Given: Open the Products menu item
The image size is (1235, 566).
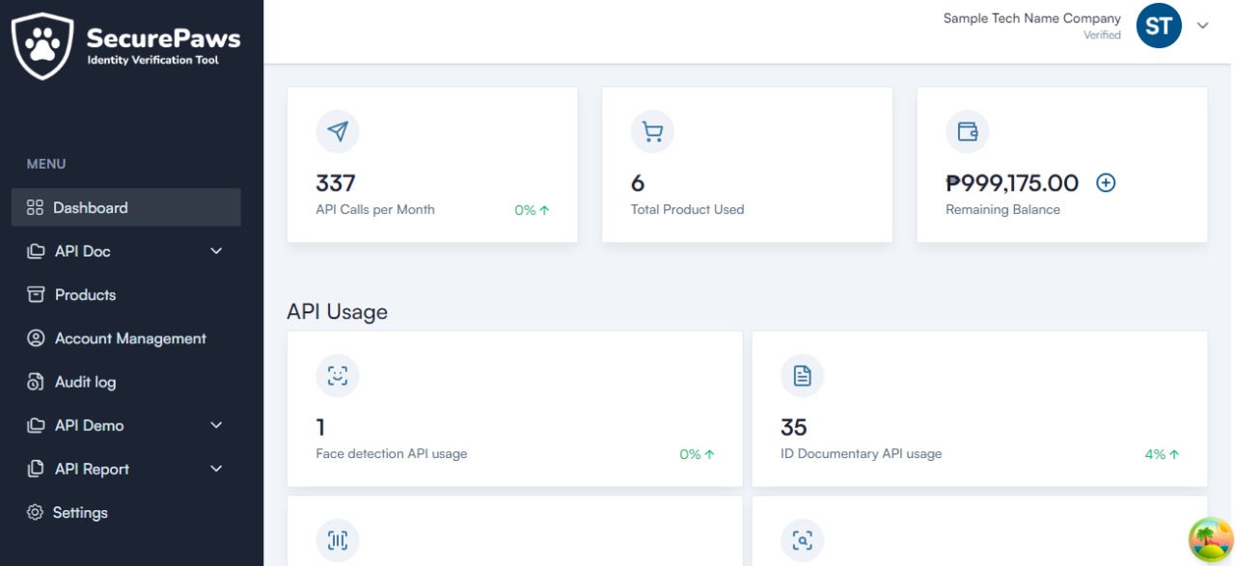Looking at the screenshot, I should pyautogui.click(x=85, y=295).
